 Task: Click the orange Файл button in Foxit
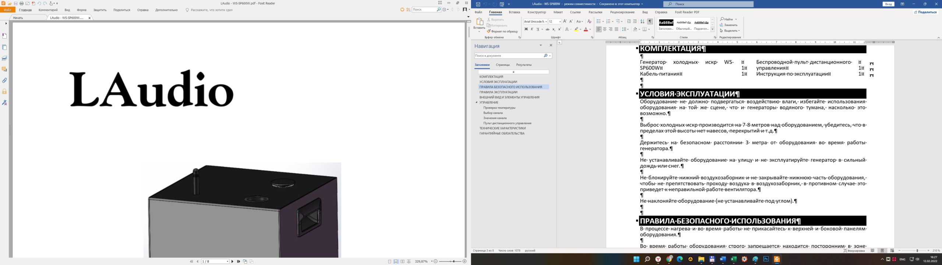tap(7, 10)
